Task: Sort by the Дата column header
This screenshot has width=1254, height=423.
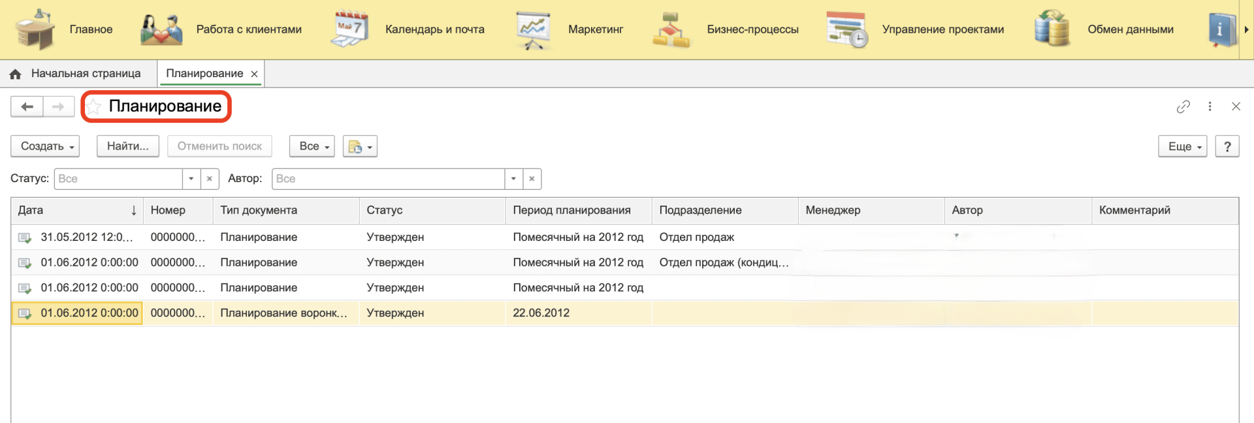Action: point(72,210)
